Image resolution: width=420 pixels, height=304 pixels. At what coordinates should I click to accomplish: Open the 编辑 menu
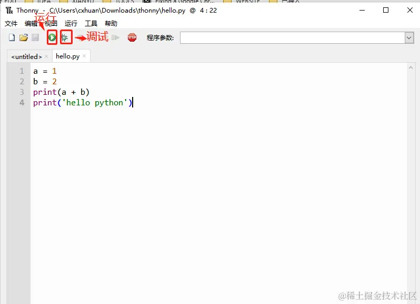click(x=31, y=24)
